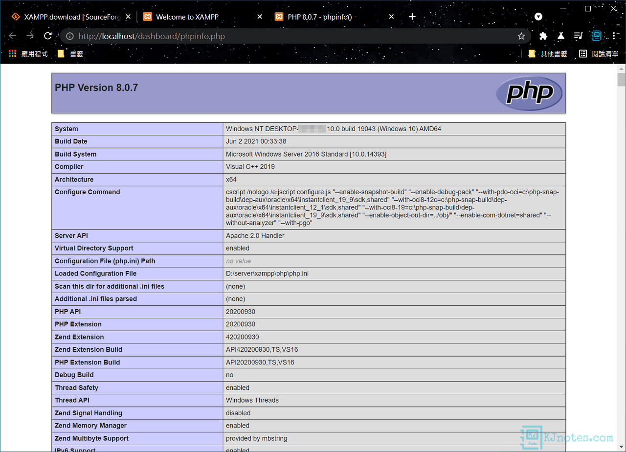Click Zend Signal Handling disabled value
This screenshot has height=452, width=626.
click(x=238, y=413)
